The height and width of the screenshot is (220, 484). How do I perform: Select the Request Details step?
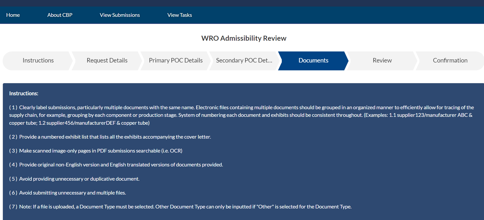(107, 60)
